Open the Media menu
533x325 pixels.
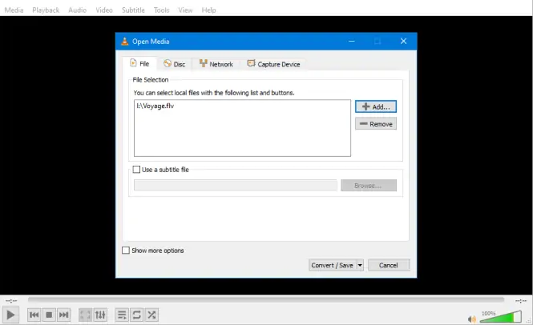click(14, 10)
